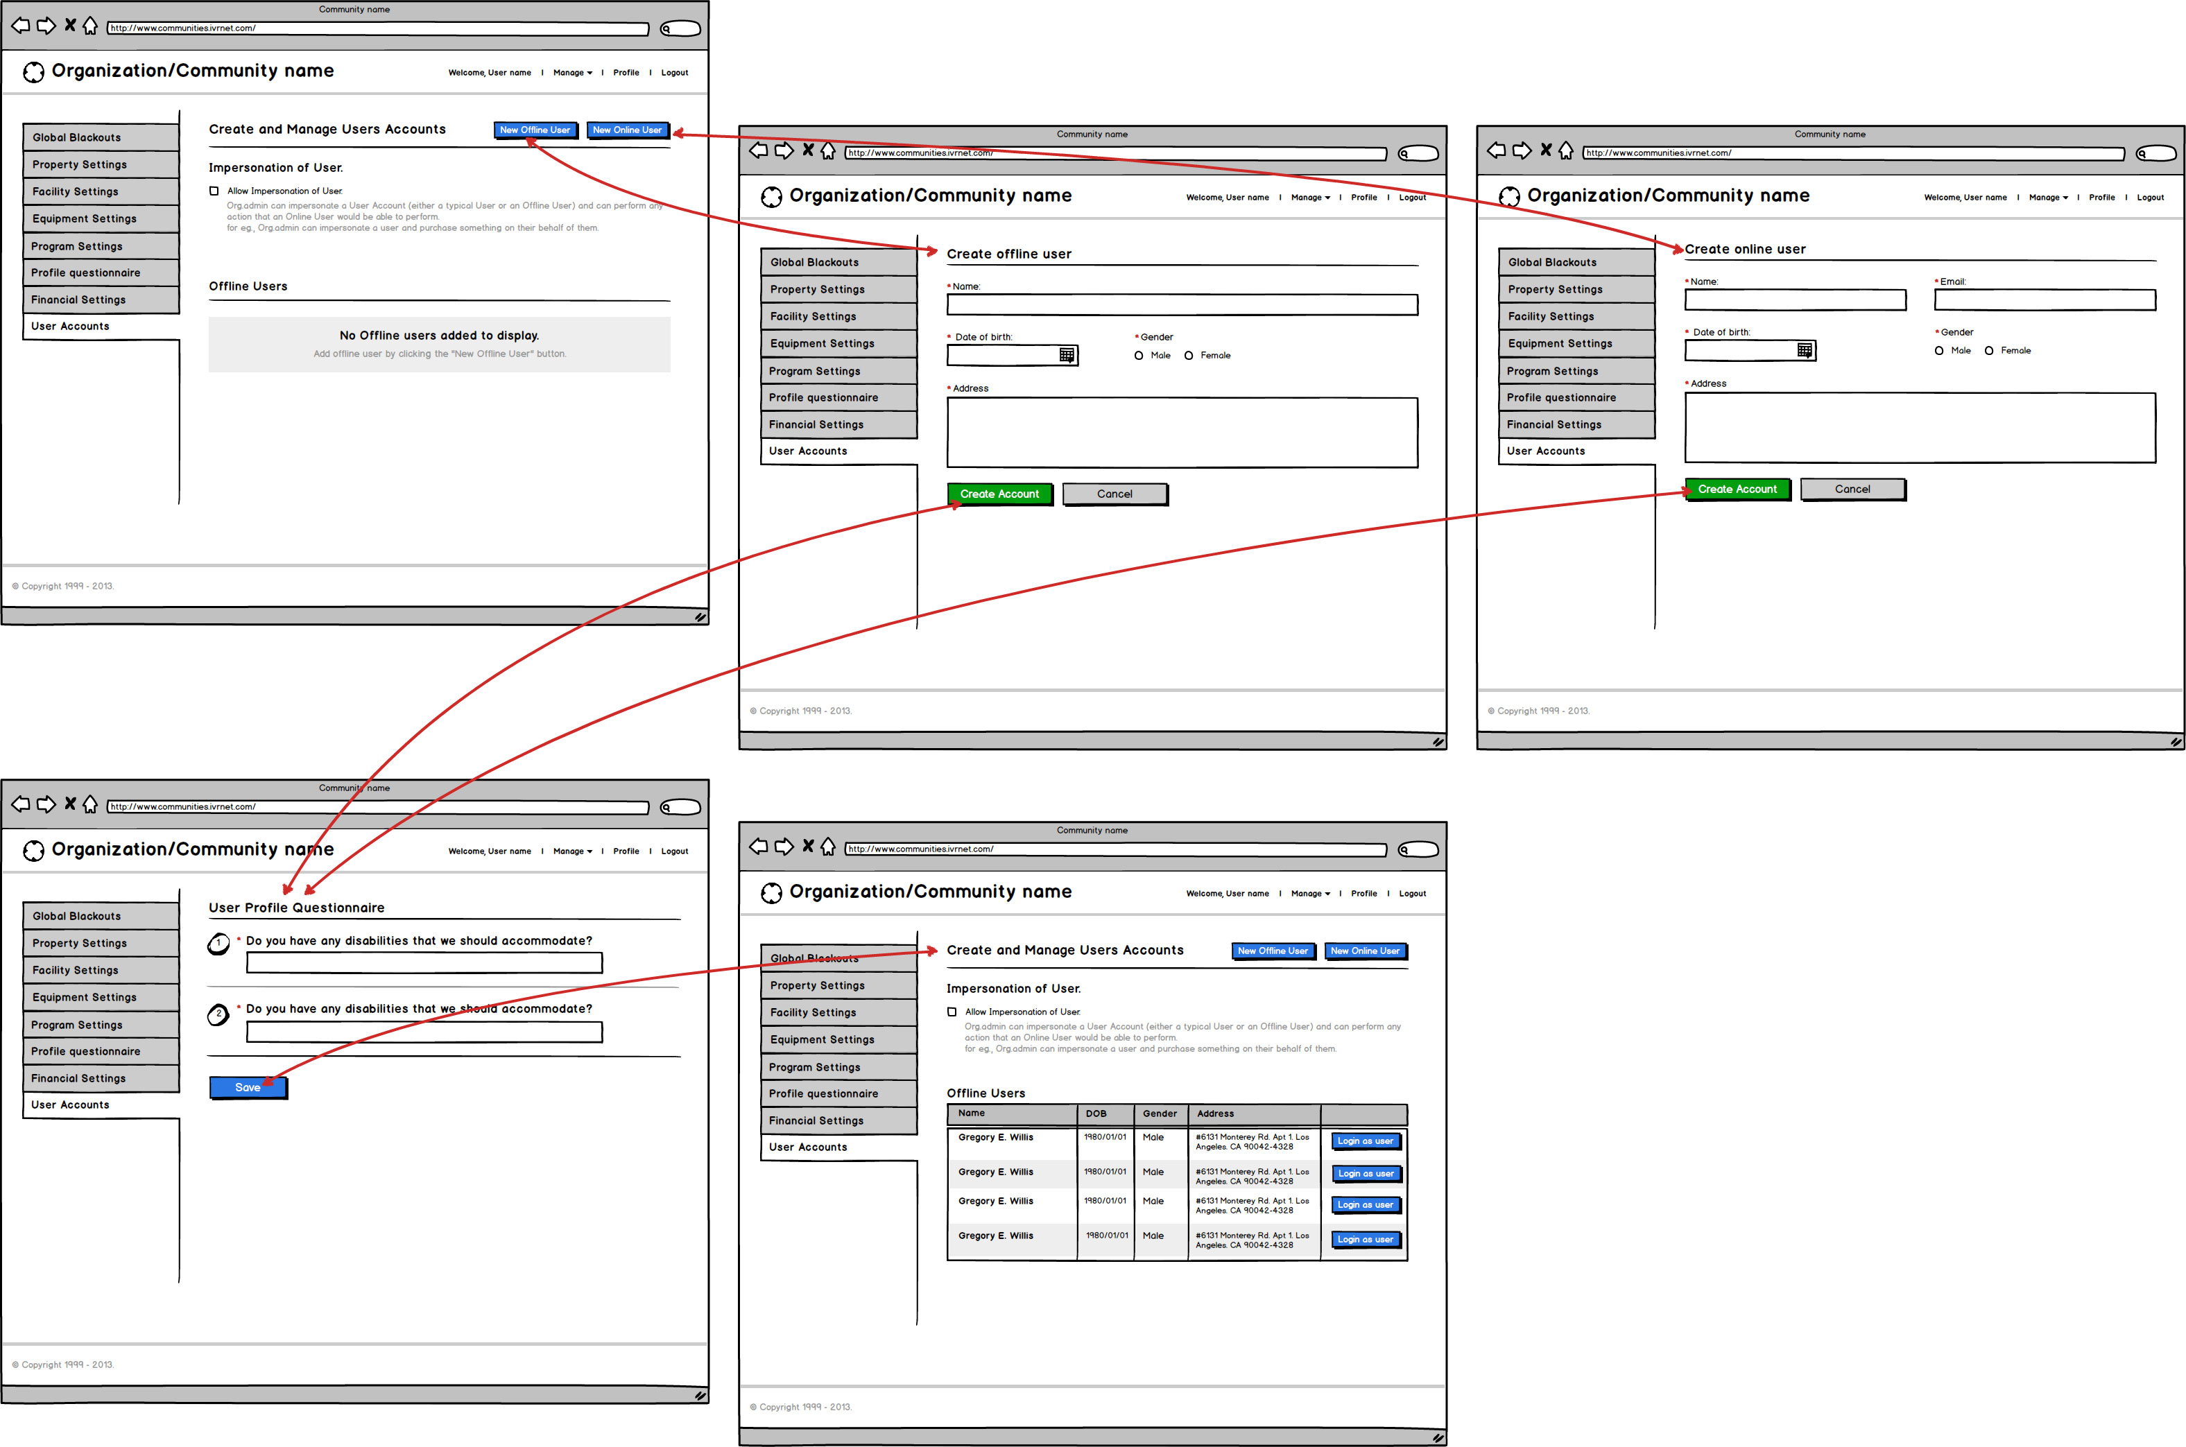Click Email input field in Create online user form
The image size is (2186, 1447).
tap(2044, 300)
